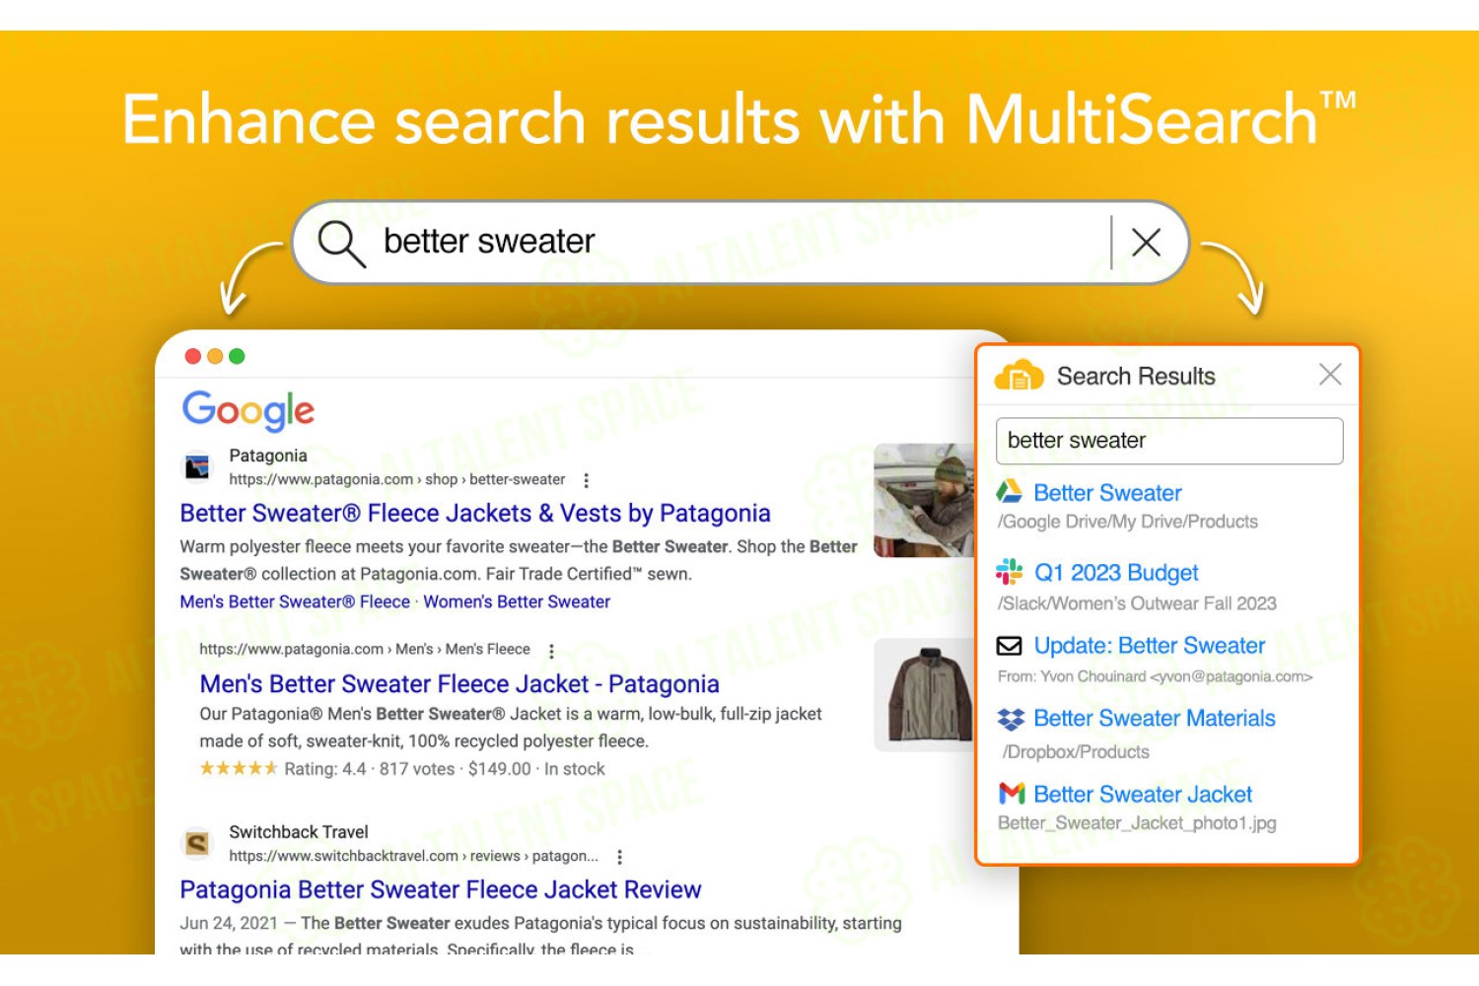Open three-dot menu beside Switchback Travel URL

619,857
